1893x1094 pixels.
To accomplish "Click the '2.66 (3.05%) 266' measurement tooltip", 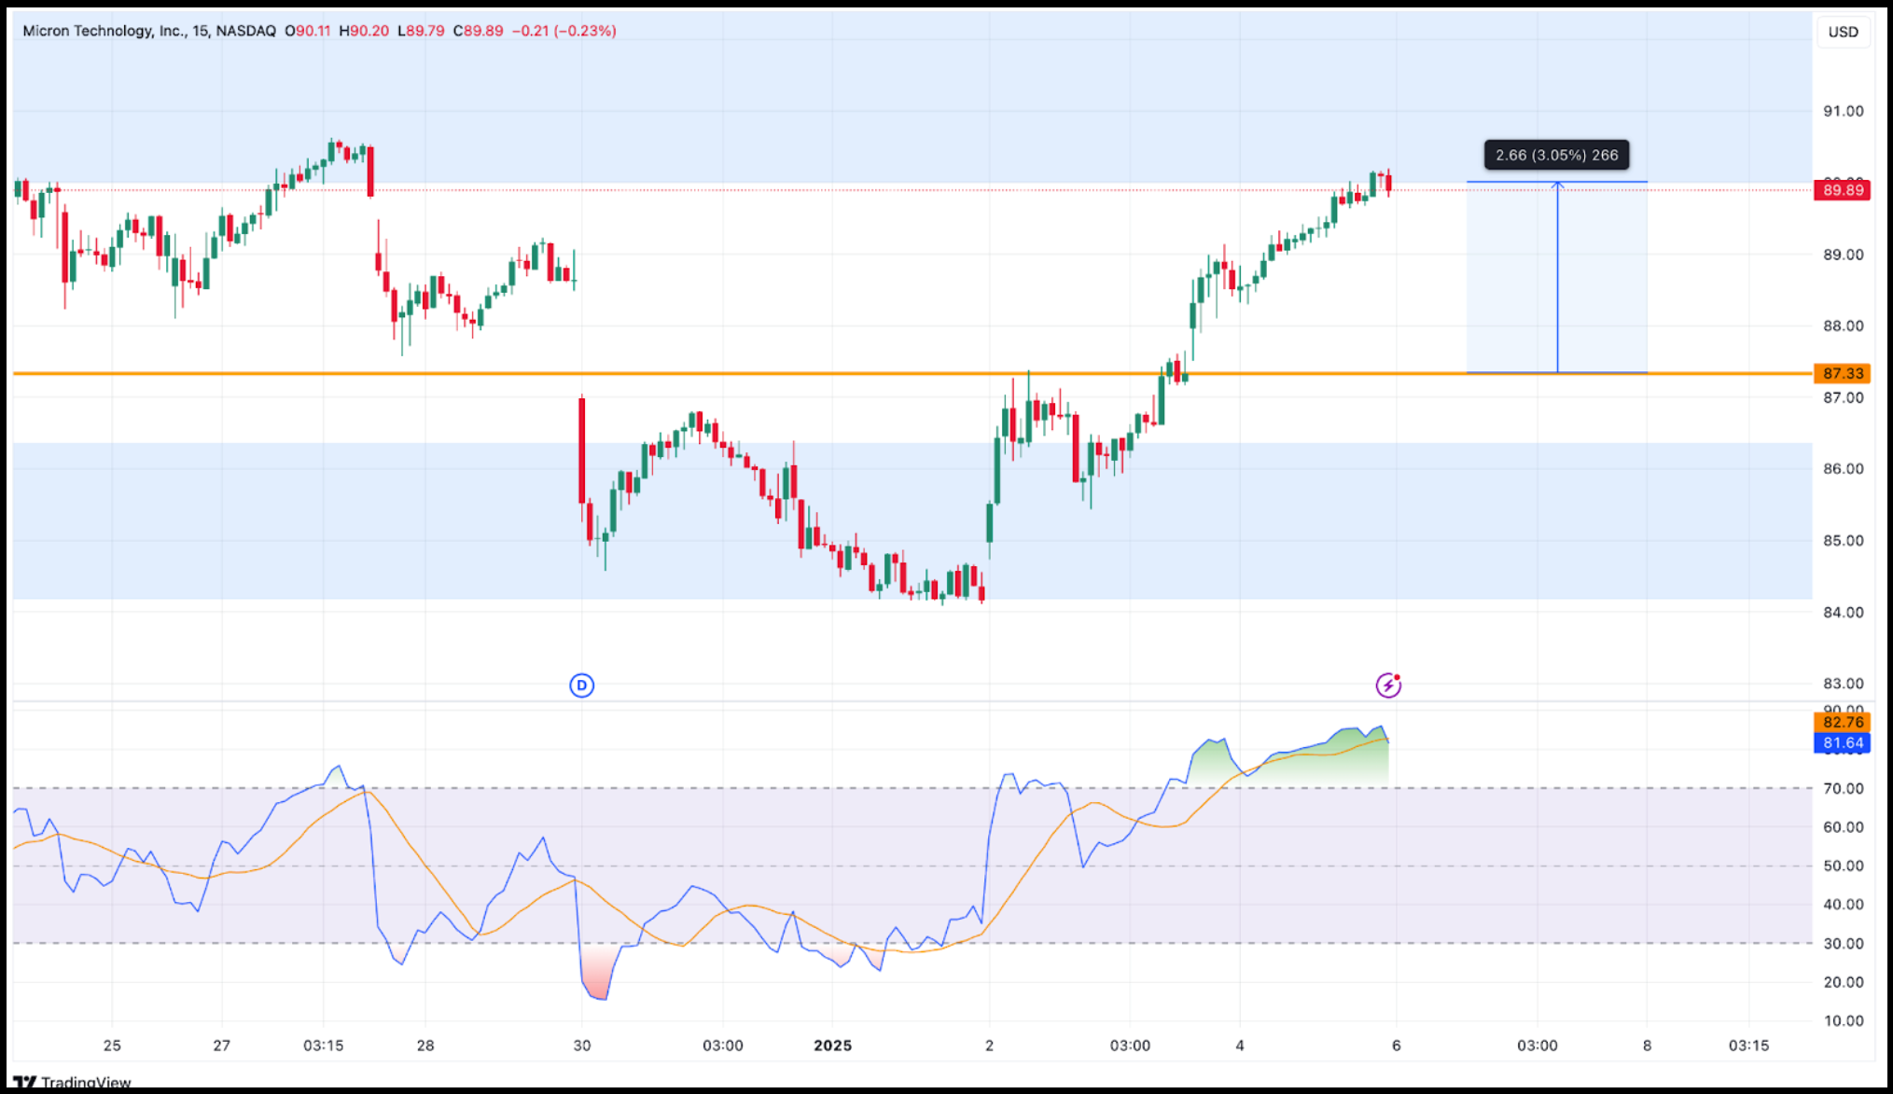I will coord(1556,155).
